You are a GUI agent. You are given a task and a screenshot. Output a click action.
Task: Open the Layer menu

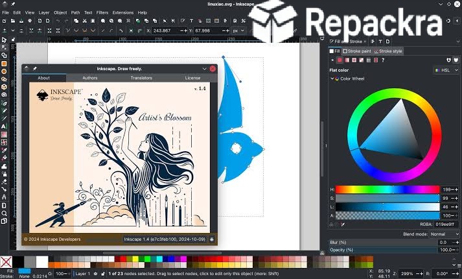point(44,13)
